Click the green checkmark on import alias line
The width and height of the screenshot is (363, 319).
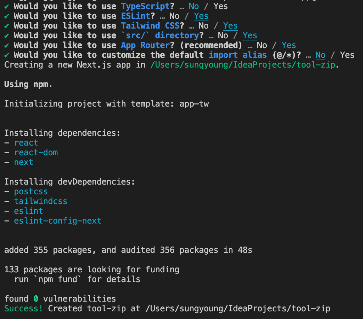coord(7,55)
